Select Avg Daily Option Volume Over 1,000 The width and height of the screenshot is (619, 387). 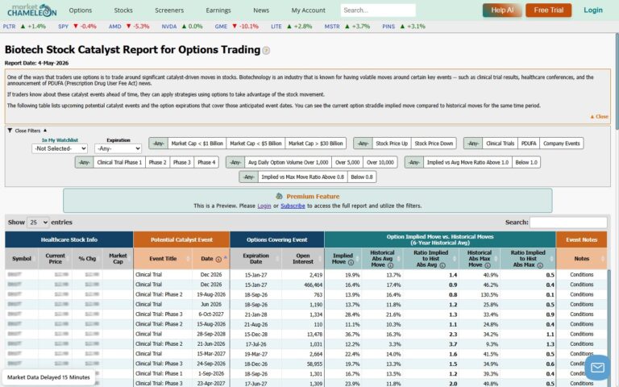[289, 162]
